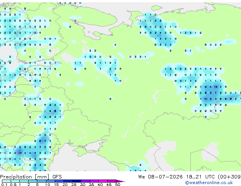
Task: Click the arrow tip after legend value 50
Action: [x=121, y=181]
